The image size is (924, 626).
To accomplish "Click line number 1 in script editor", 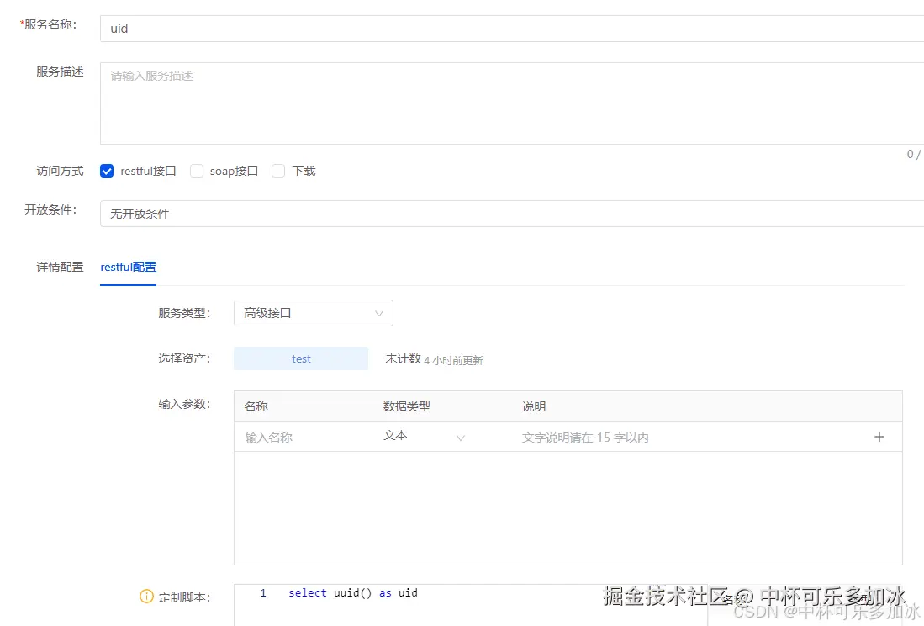I will click(x=263, y=592).
